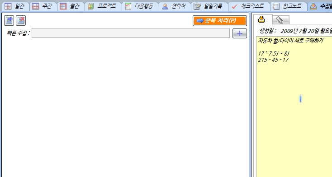Select the 다음행동 tab
This screenshot has width=332, height=177.
(140, 6)
